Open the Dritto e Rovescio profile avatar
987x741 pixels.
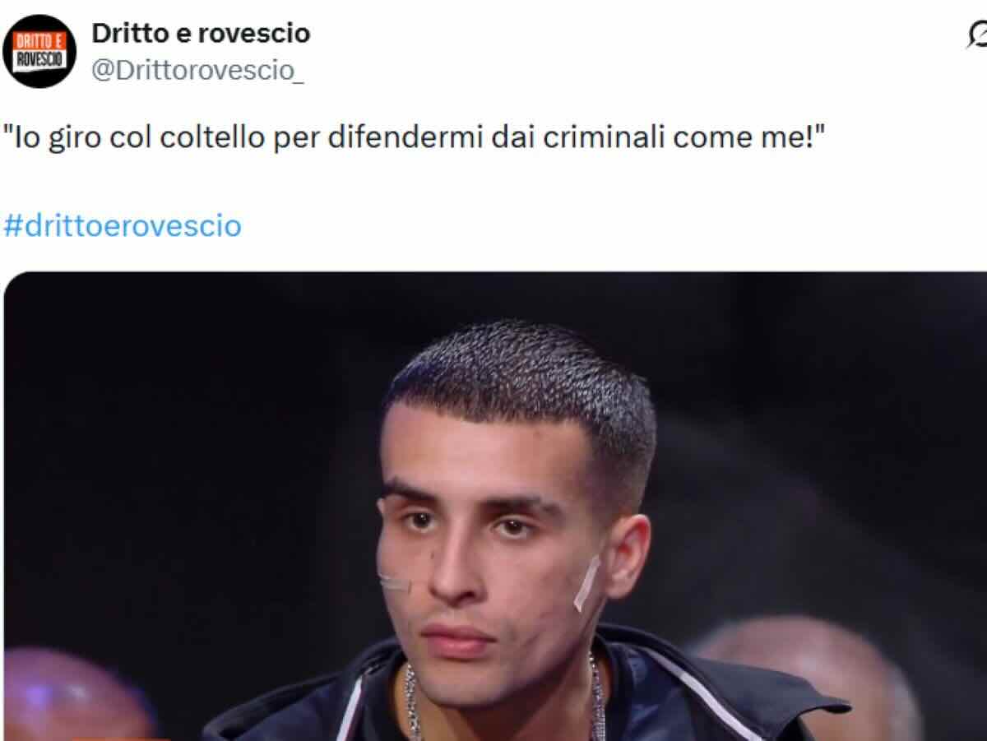(39, 51)
